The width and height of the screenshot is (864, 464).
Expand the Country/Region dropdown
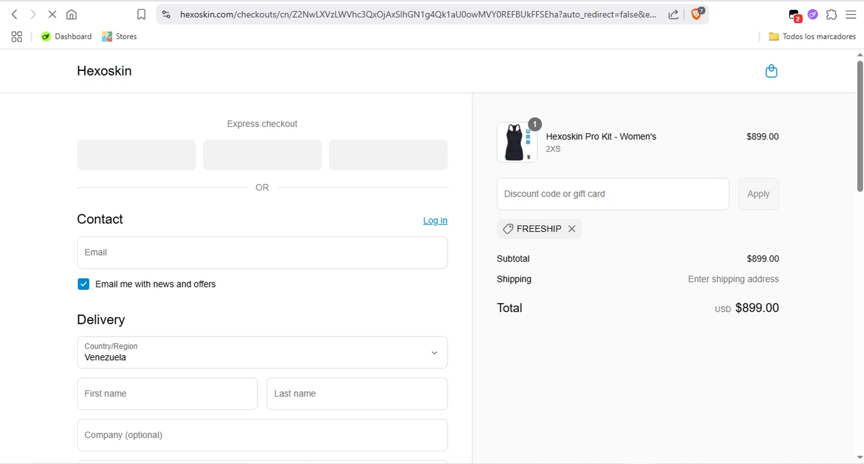pyautogui.click(x=262, y=352)
